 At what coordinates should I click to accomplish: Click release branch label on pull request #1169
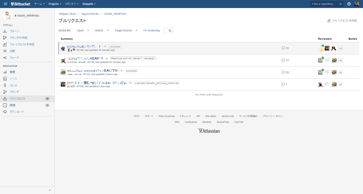[x=115, y=47]
